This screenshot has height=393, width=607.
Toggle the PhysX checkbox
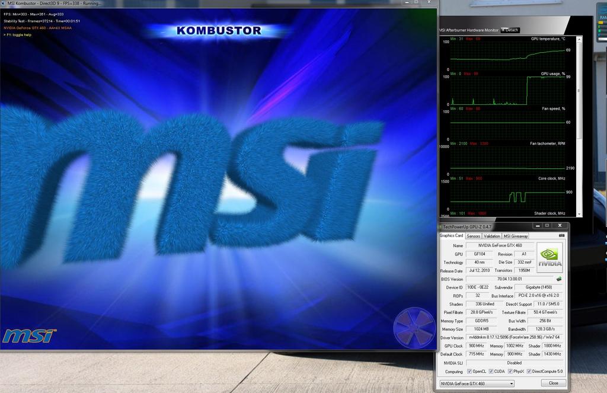click(510, 371)
